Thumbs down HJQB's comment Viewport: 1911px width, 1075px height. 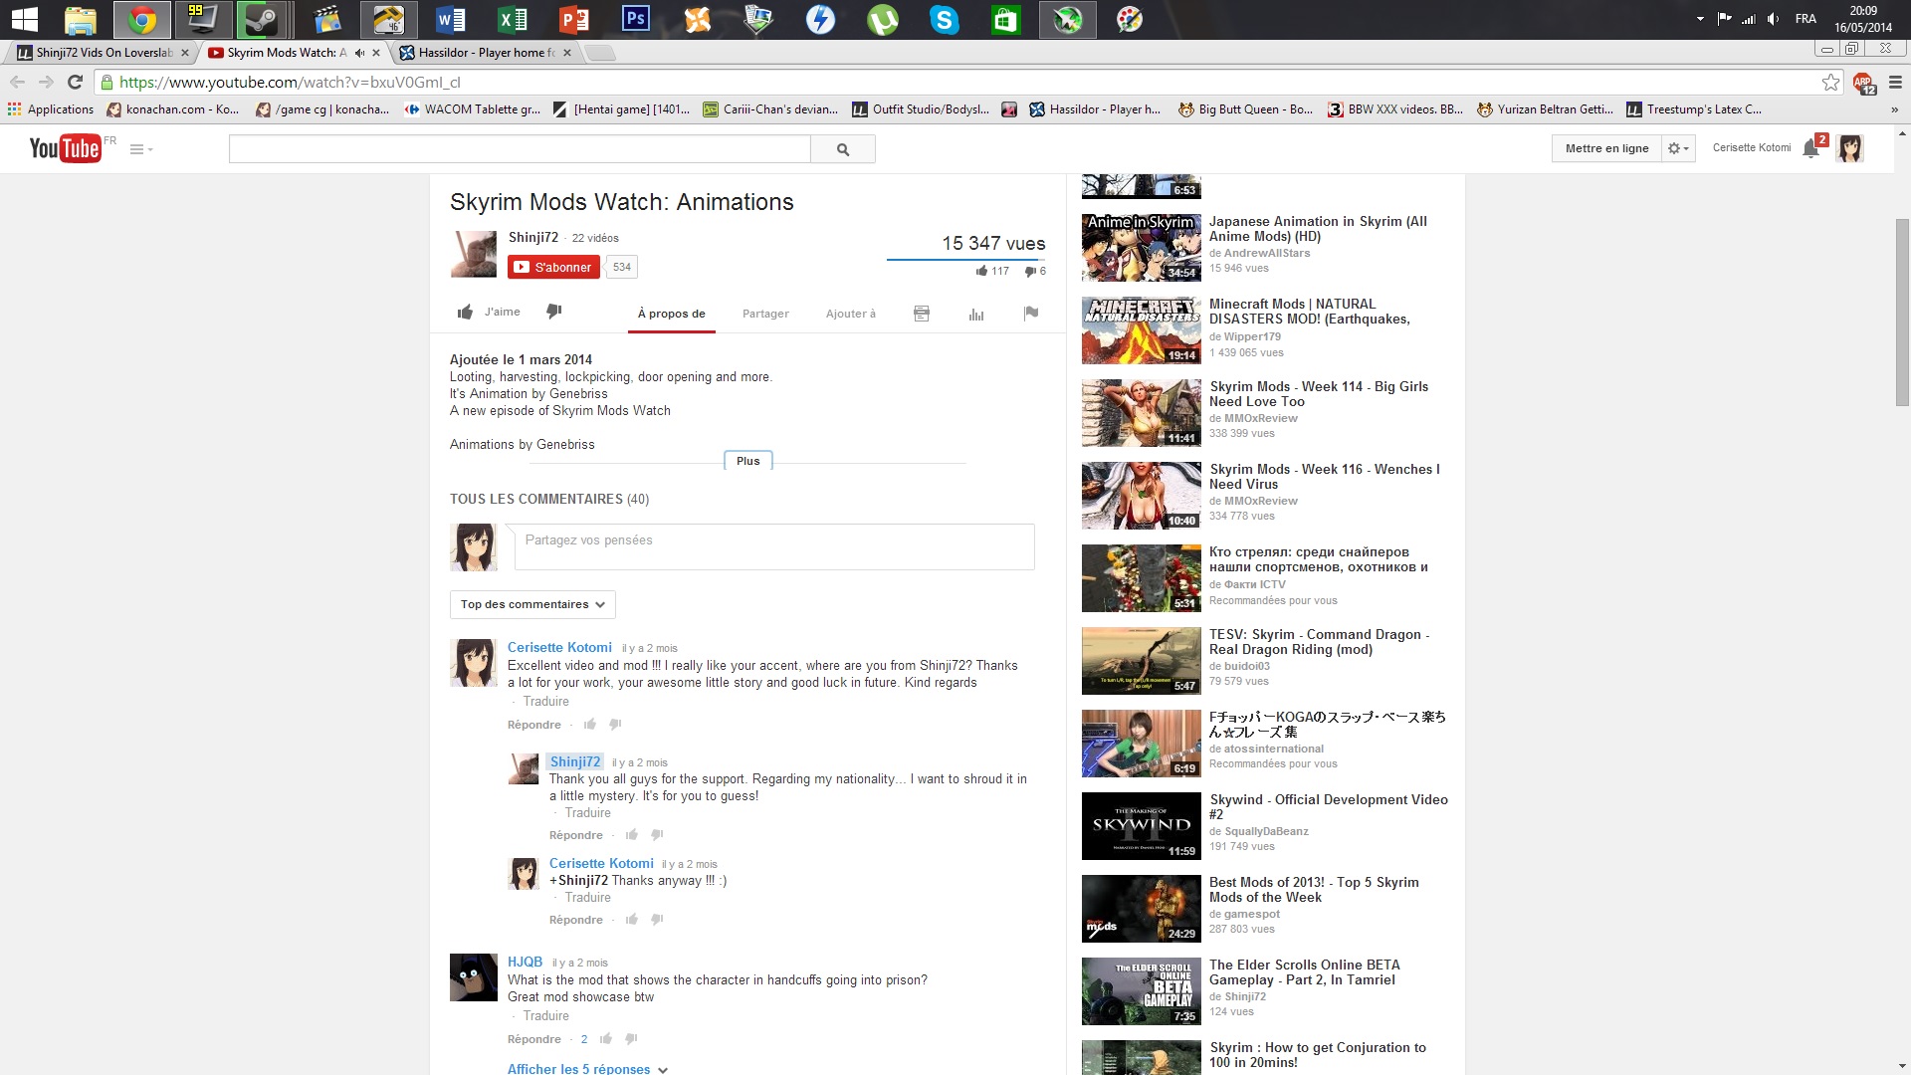[x=631, y=1039]
